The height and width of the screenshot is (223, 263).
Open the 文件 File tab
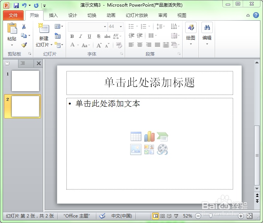tap(13, 15)
